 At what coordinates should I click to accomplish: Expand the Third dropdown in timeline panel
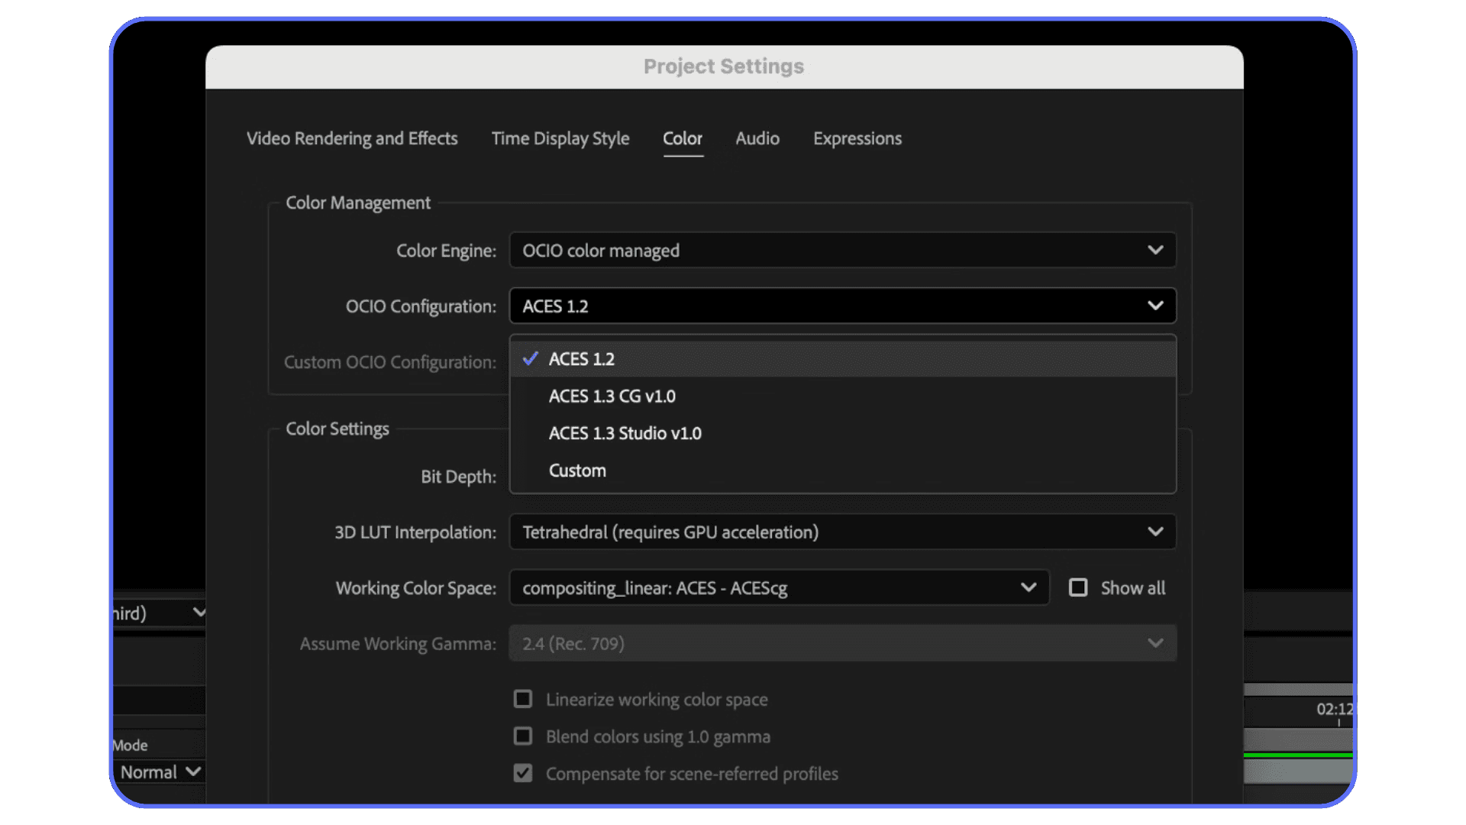(199, 612)
